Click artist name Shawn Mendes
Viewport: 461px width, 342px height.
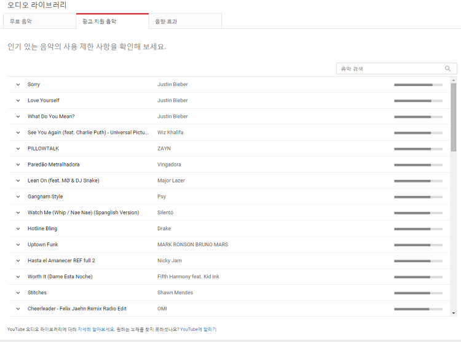coord(175,293)
